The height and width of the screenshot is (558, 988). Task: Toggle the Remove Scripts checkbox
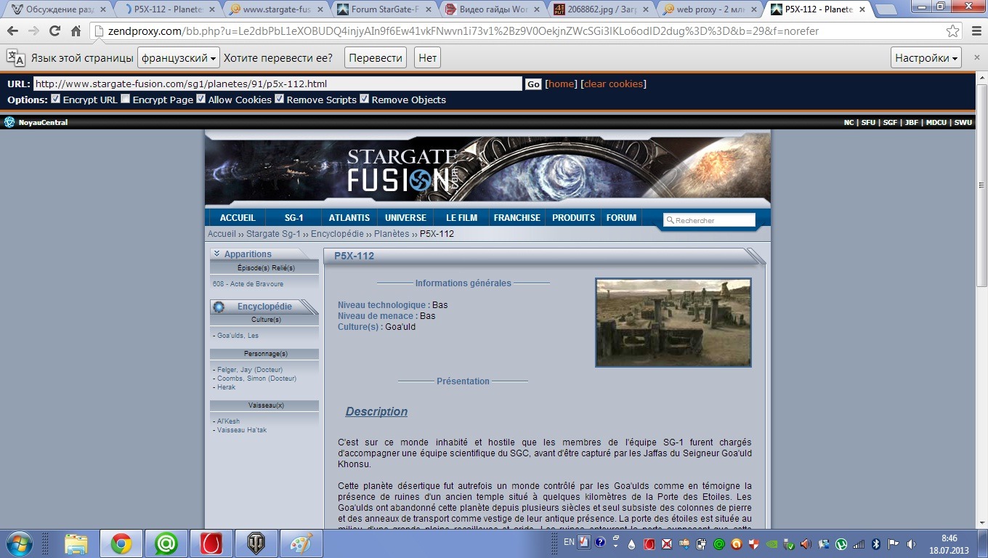[279, 99]
